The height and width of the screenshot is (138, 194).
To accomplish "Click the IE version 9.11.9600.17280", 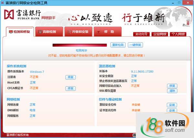I will click(x=142, y=72).
